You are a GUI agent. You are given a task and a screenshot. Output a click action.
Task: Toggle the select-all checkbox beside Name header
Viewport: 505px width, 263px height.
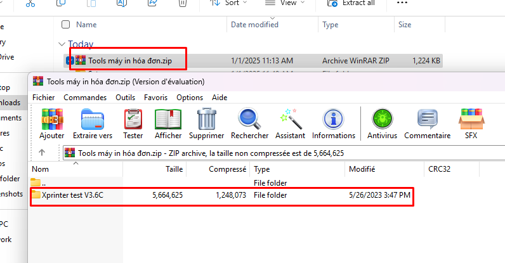[x=65, y=25]
